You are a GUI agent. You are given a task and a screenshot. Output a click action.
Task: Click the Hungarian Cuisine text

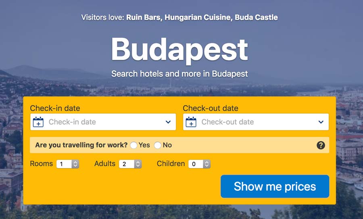click(198, 18)
